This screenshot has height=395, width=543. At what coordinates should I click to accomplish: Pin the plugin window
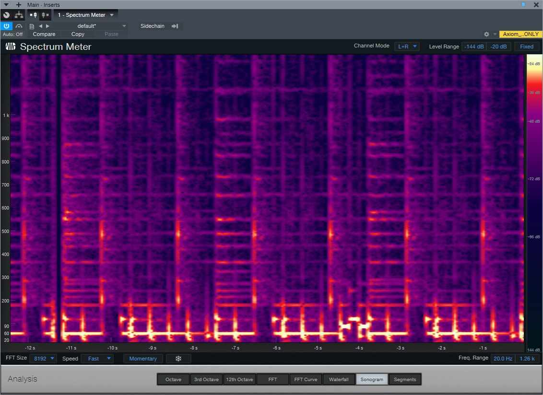tap(523, 4)
